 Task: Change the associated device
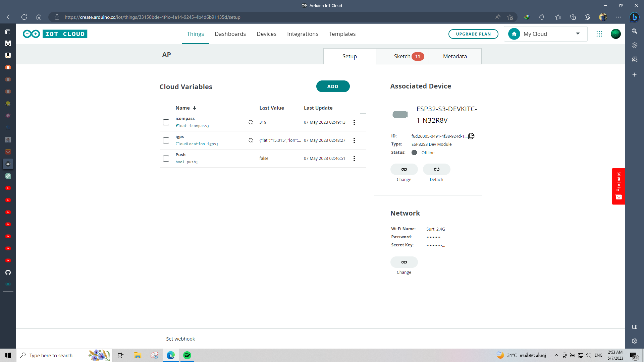click(404, 169)
